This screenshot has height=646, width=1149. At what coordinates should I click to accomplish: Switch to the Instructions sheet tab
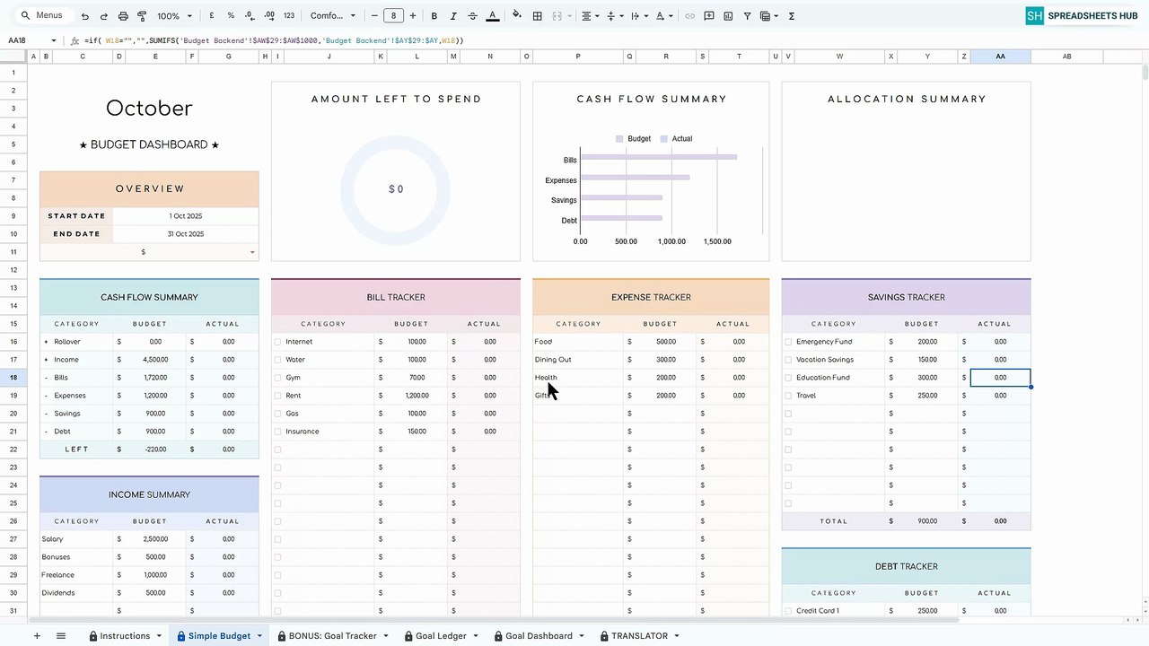click(125, 636)
